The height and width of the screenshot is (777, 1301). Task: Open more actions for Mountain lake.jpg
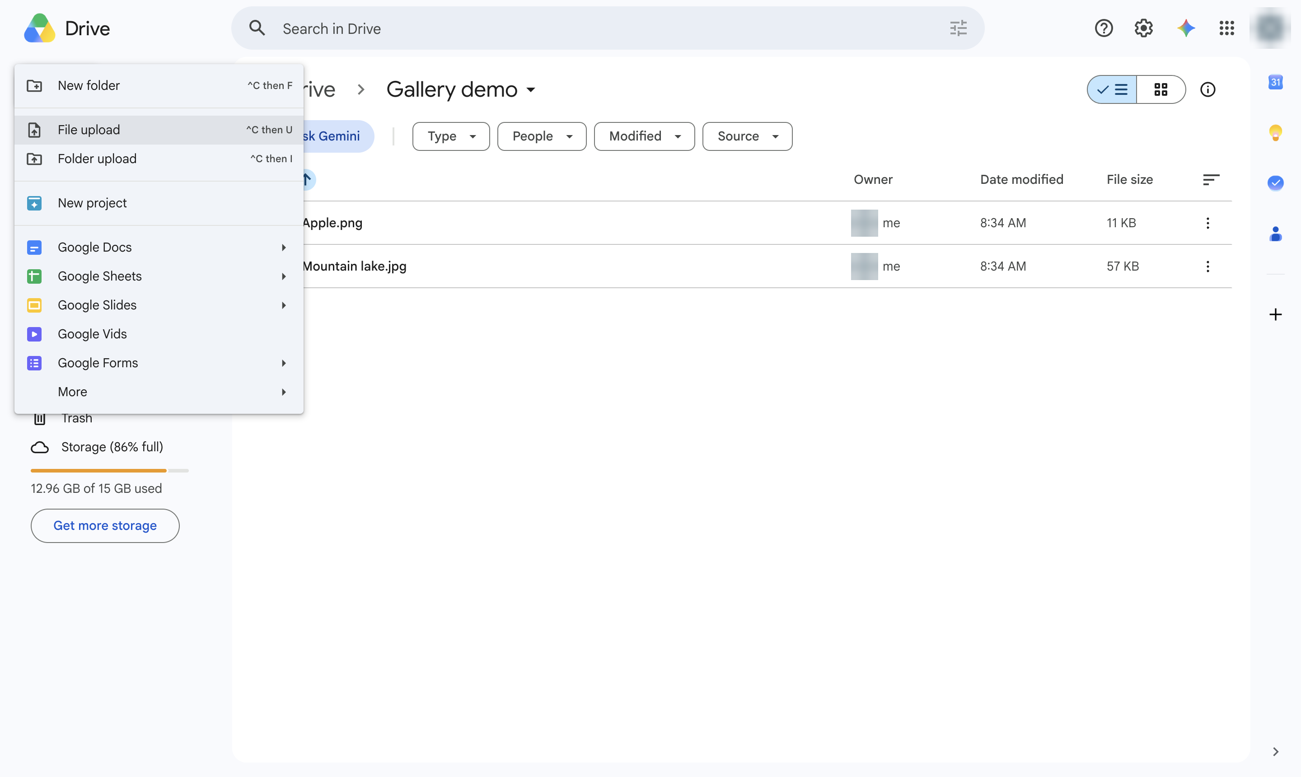[1207, 267]
